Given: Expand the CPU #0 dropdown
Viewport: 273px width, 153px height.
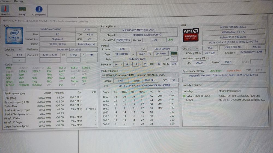Looking at the screenshot, I should [13, 49].
